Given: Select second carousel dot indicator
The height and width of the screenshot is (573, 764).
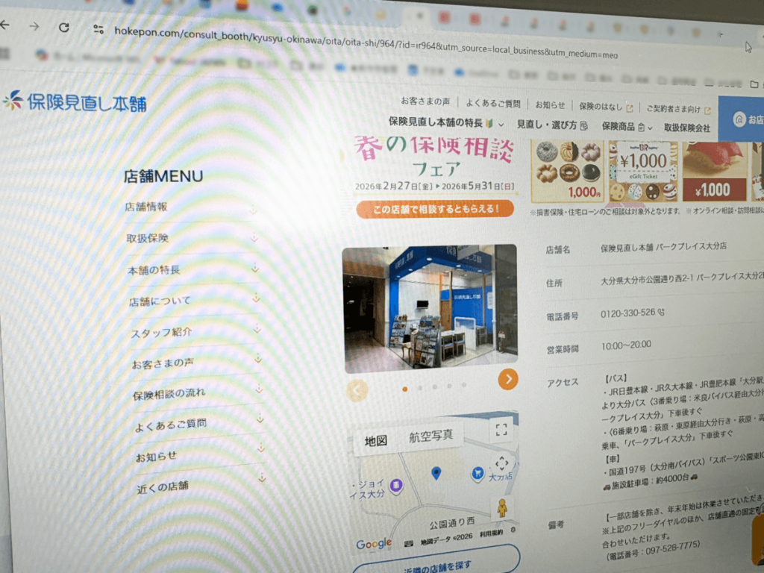Looking at the screenshot, I should point(420,388).
